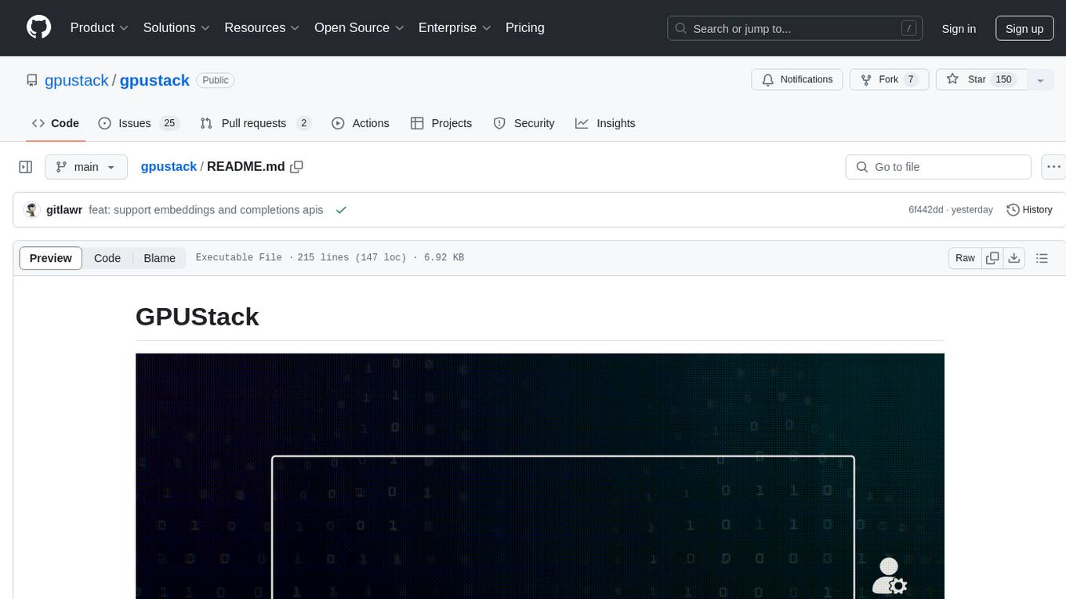The height and width of the screenshot is (599, 1066).
Task: Switch to the Security tab
Action: pyautogui.click(x=524, y=123)
